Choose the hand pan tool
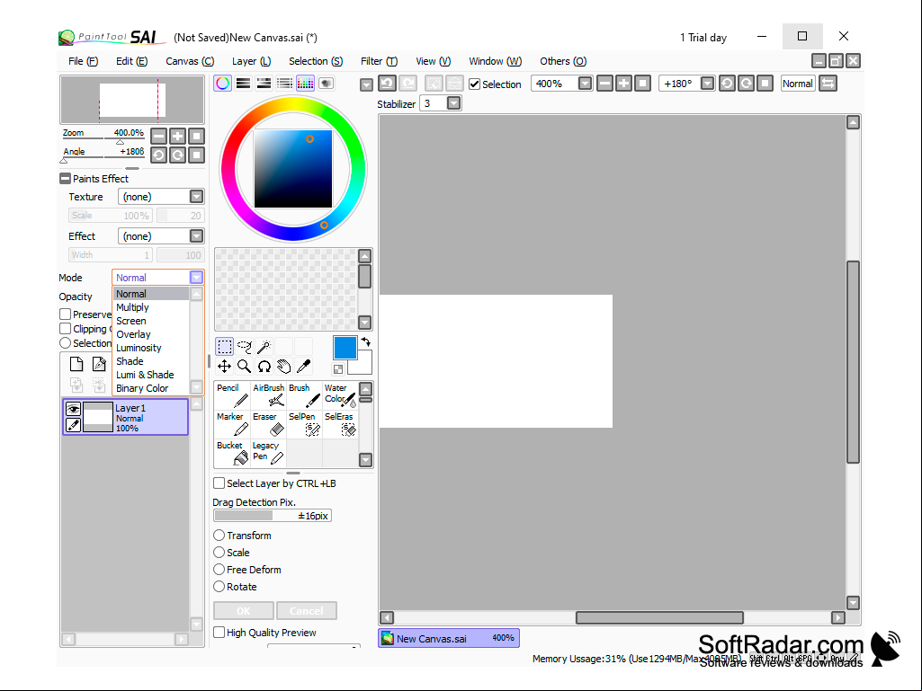922x691 pixels. tap(284, 367)
